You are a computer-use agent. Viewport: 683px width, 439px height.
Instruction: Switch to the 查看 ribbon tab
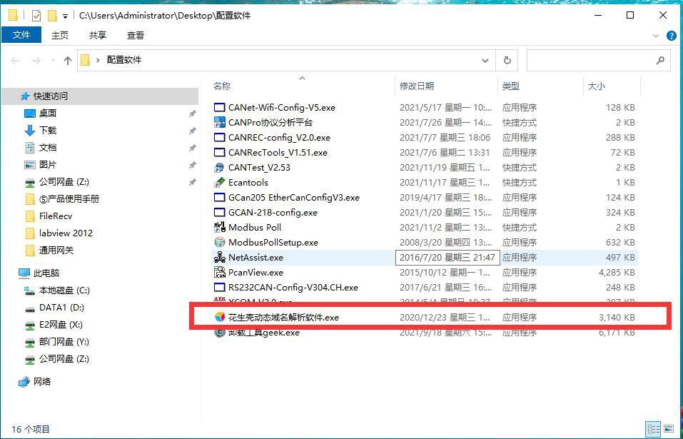[135, 35]
